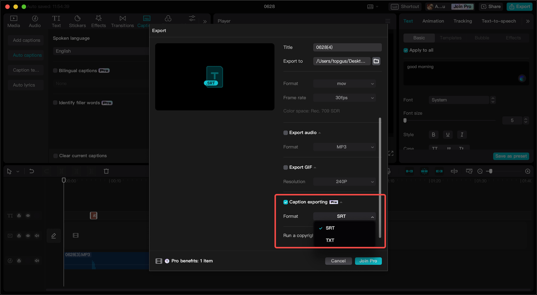Open the Spoken language English dropdown
The height and width of the screenshot is (295, 537).
click(x=101, y=51)
